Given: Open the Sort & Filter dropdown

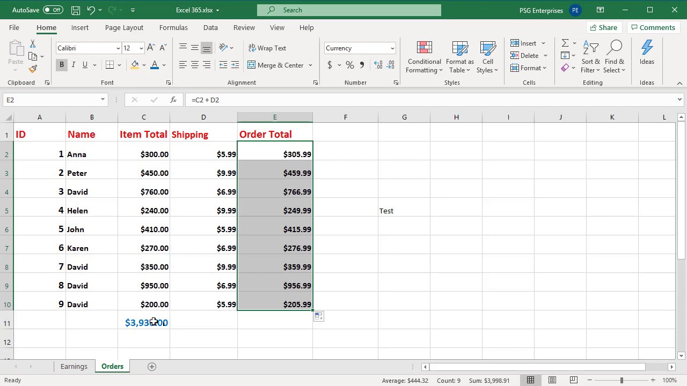Looking at the screenshot, I should (x=590, y=57).
